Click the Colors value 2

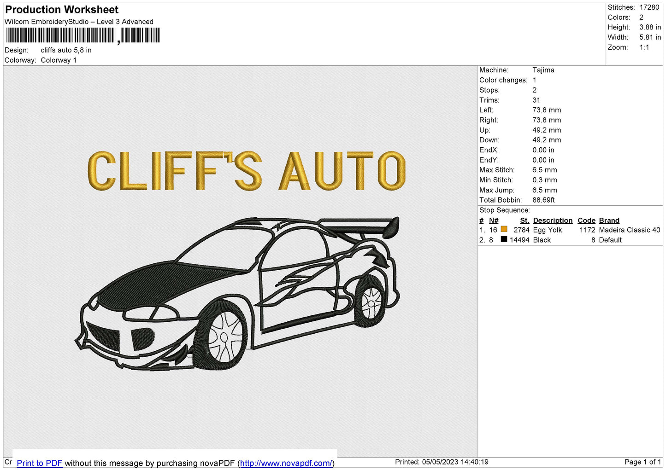click(x=641, y=17)
